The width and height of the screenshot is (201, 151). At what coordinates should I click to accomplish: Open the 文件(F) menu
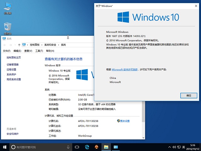point(7,51)
